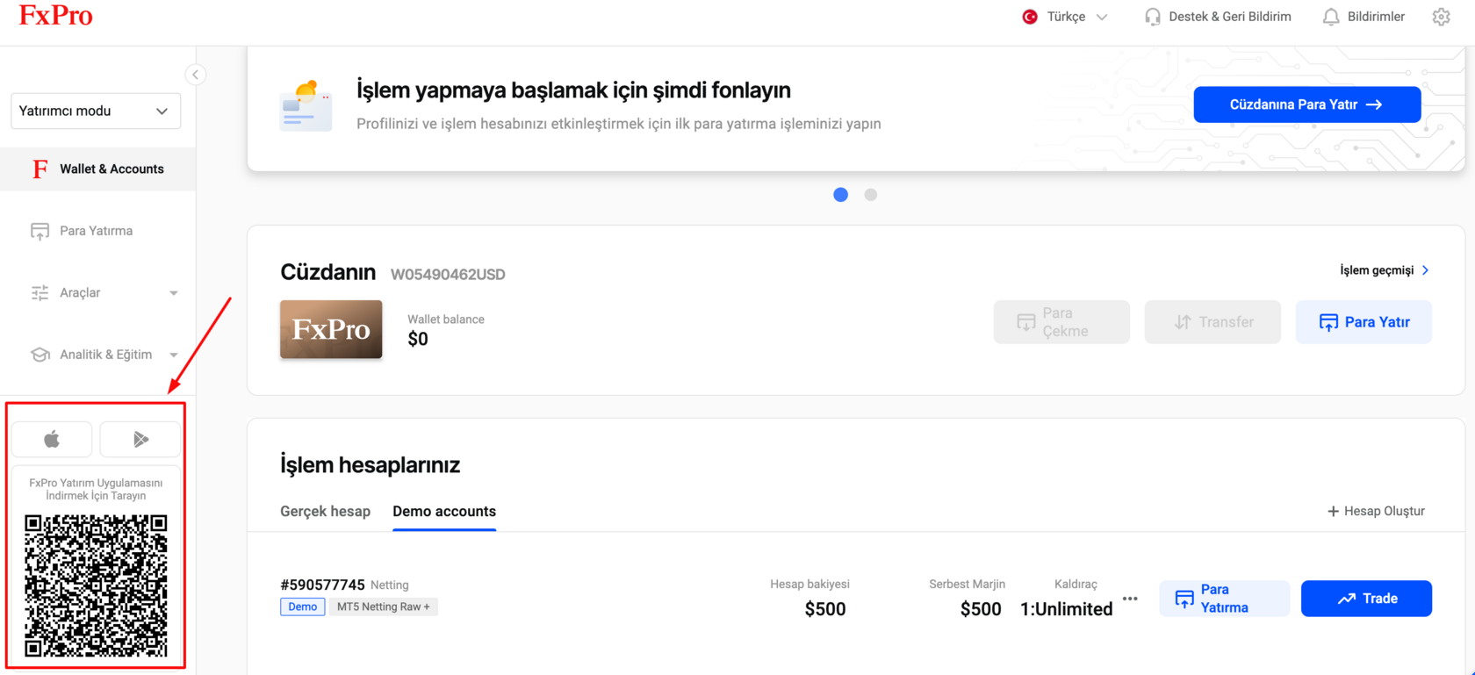1475x675 pixels.
Task: Click account number #590577745
Action: coord(322,585)
